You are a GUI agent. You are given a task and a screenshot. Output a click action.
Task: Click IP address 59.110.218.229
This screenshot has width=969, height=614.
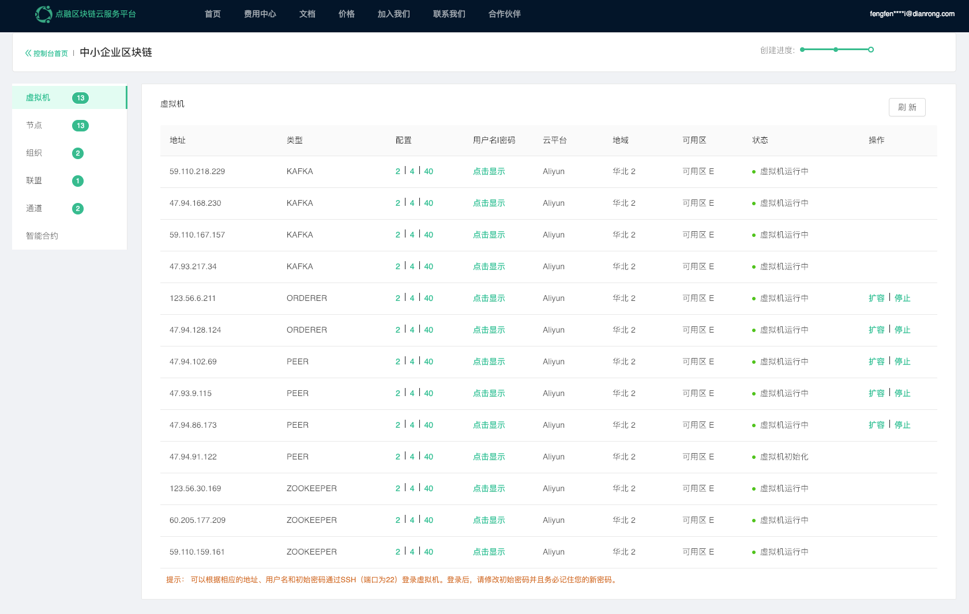(x=197, y=171)
